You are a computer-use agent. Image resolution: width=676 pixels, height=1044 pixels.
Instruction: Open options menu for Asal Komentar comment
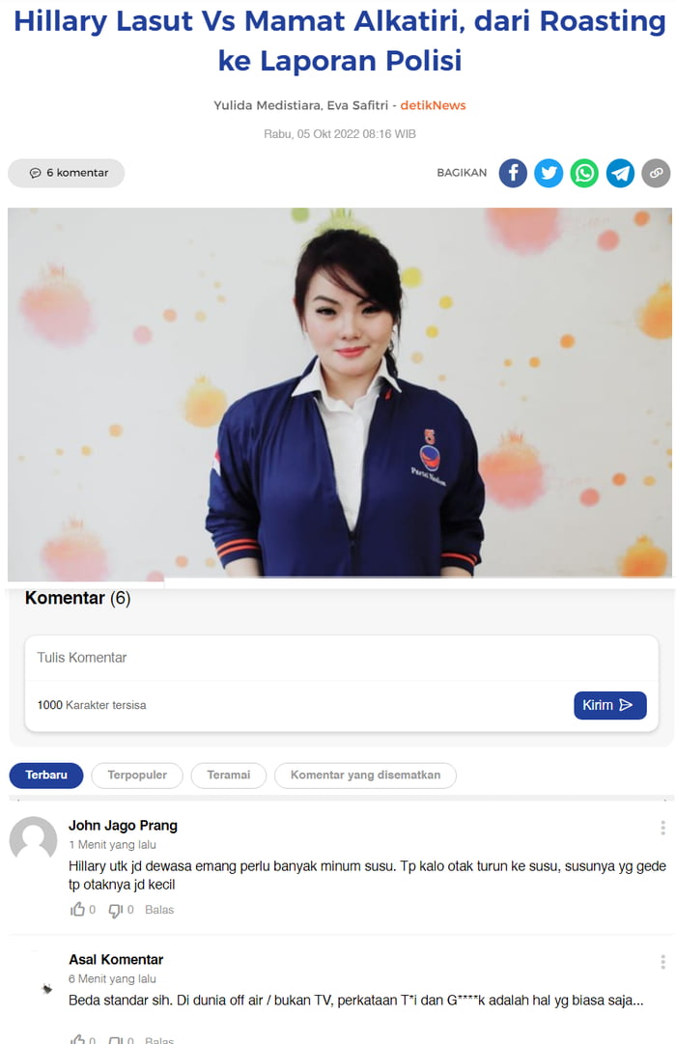[662, 962]
